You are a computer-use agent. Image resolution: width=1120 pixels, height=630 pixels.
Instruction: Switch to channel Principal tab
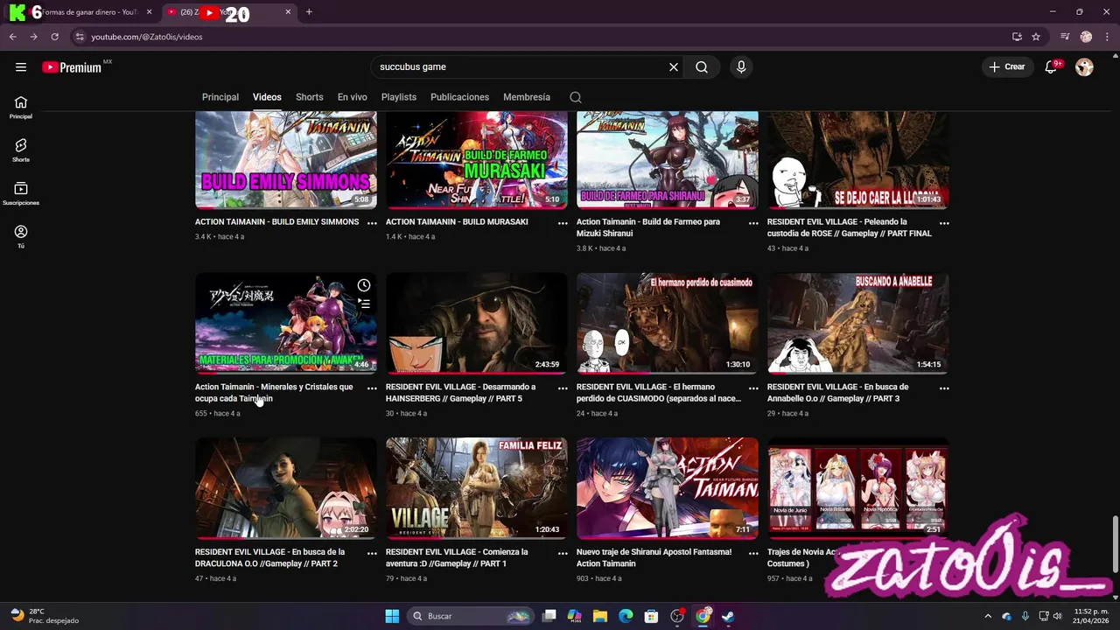point(220,97)
